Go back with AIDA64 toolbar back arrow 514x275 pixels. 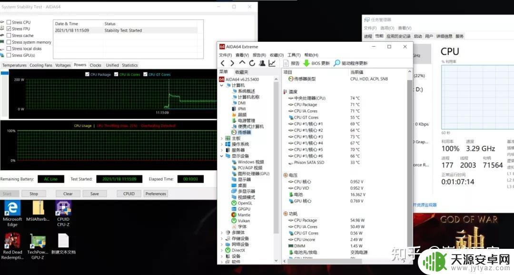pos(223,63)
